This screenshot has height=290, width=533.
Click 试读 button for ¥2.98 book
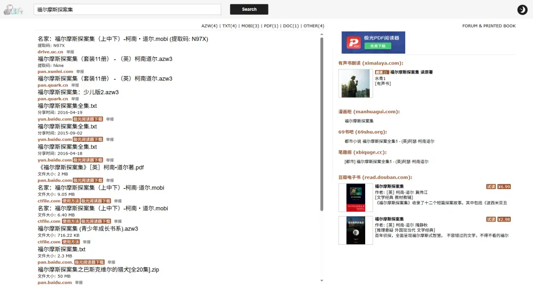tap(491, 220)
